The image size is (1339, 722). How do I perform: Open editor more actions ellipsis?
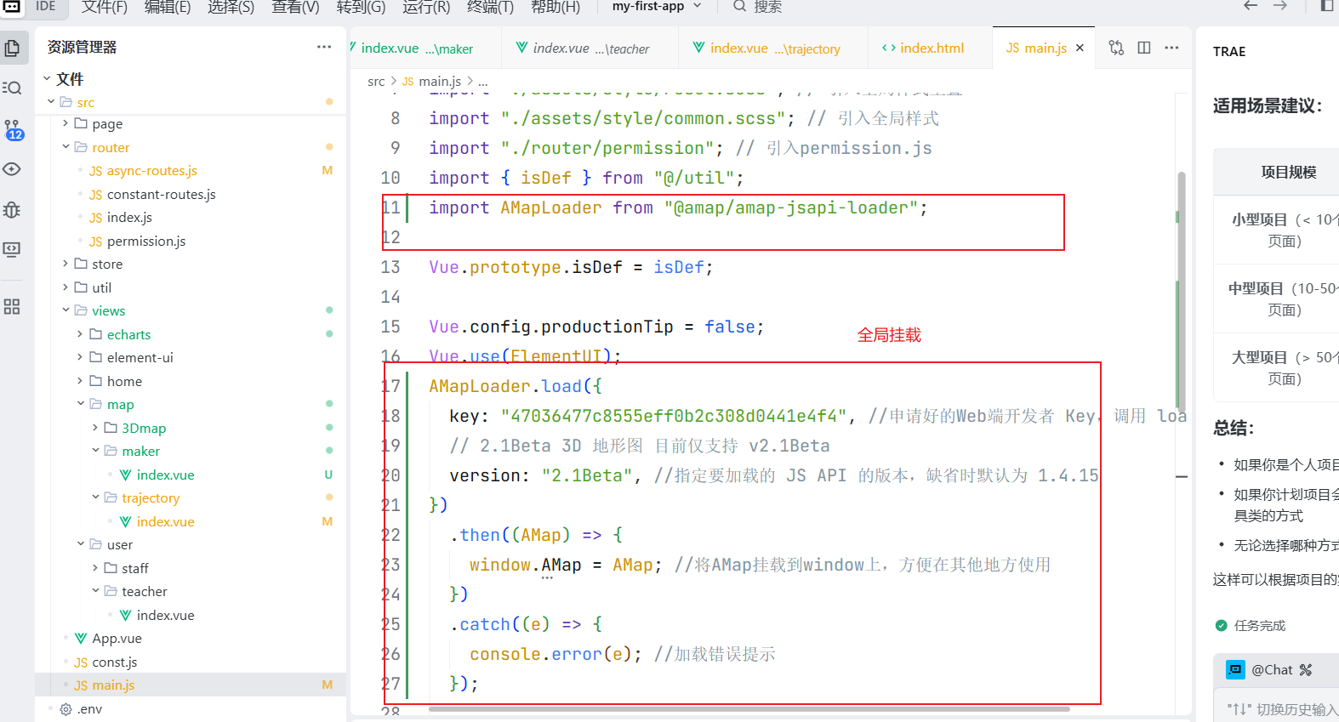pyautogui.click(x=1171, y=48)
